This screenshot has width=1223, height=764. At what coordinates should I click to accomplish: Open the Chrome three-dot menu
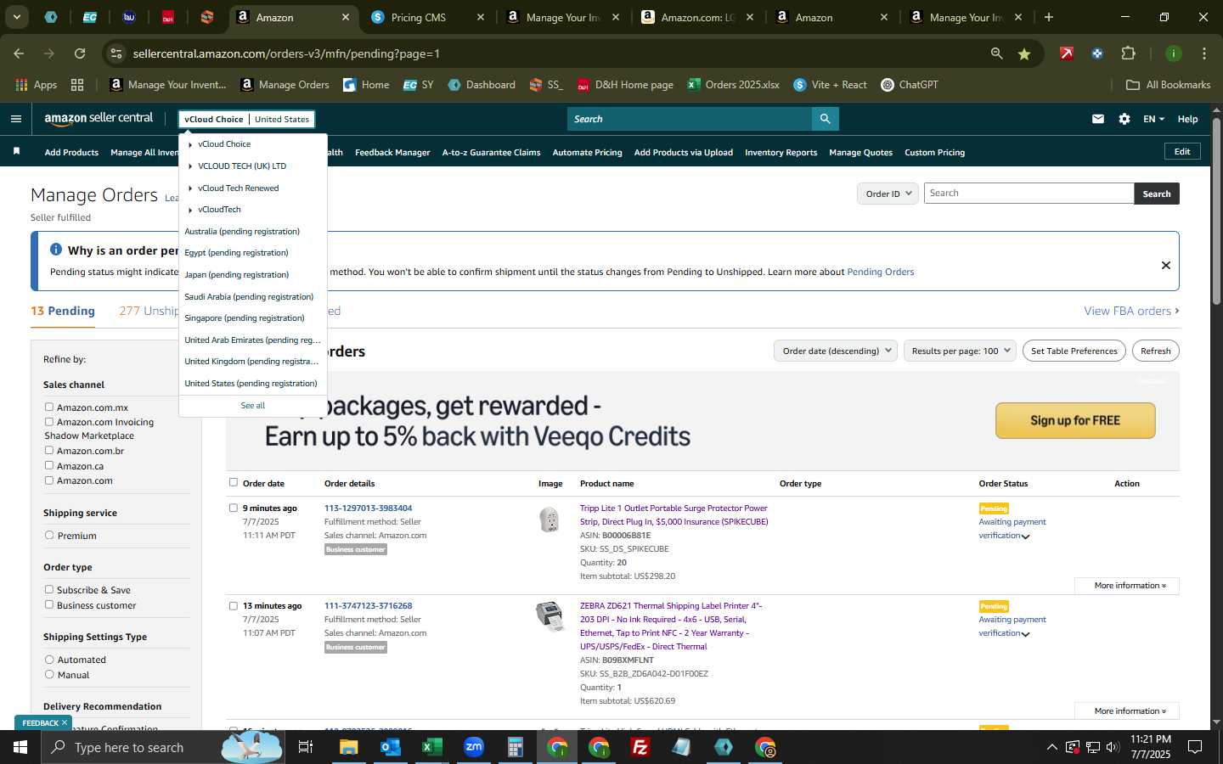pyautogui.click(x=1204, y=53)
